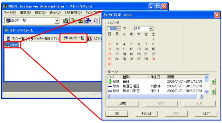Open the 設定(S) menu
This screenshot has width=222, height=123.
click(x=40, y=12)
